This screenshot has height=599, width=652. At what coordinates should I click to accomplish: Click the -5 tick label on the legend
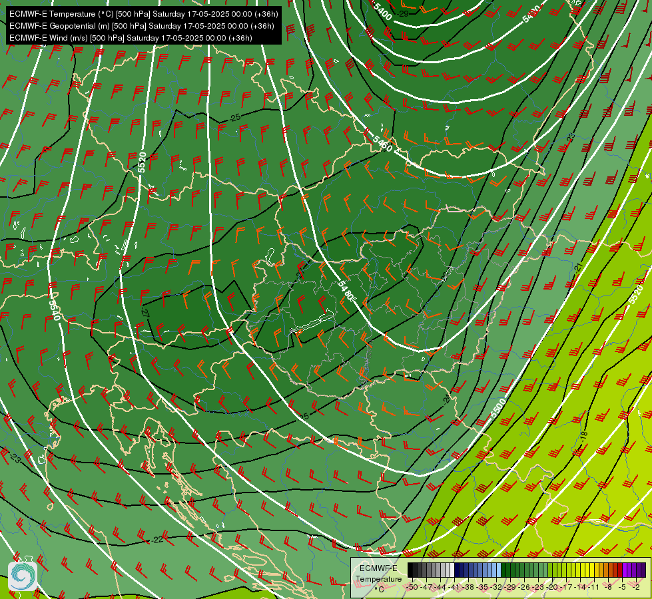[x=621, y=587]
